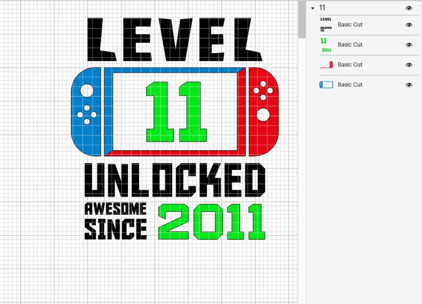Viewport: 422px width, 304px height.
Task: Open Basic Cut options for the red Joy-Con layer
Action: [x=350, y=64]
